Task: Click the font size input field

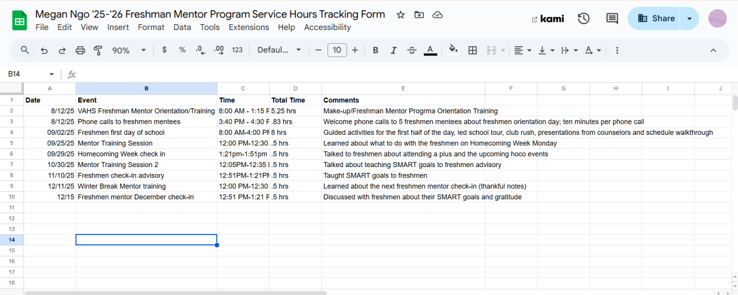Action: click(337, 50)
